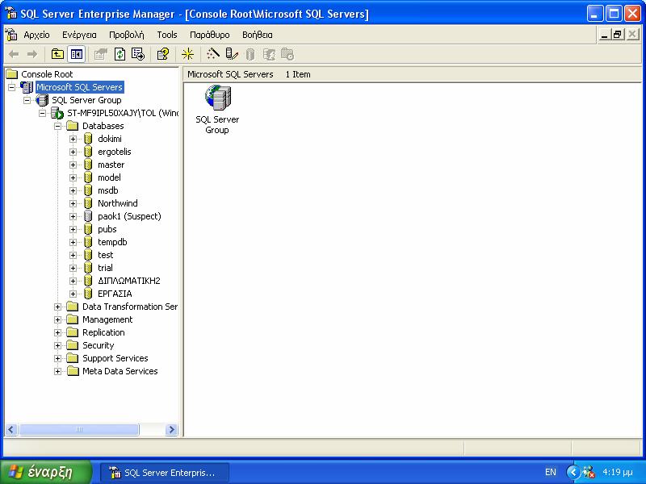This screenshot has width=646, height=484.
Task: Open the Tools menu
Action: (167, 35)
